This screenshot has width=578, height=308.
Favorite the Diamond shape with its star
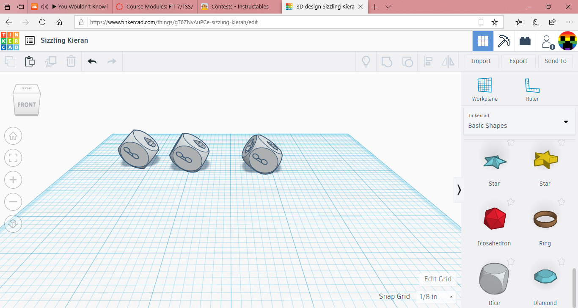click(x=561, y=262)
